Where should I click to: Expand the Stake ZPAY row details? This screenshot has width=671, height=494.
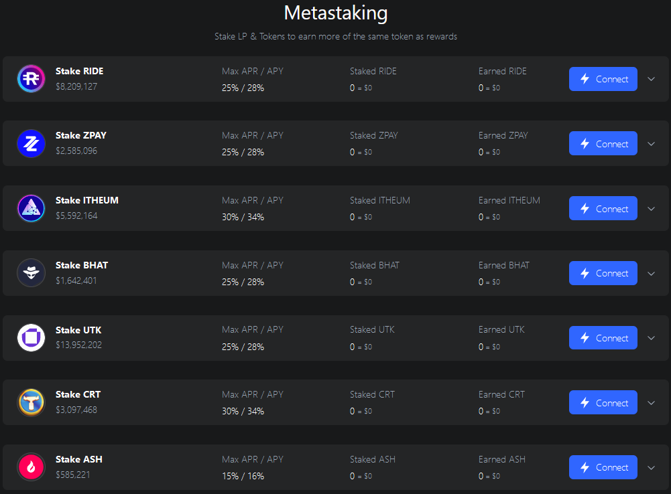pos(651,144)
